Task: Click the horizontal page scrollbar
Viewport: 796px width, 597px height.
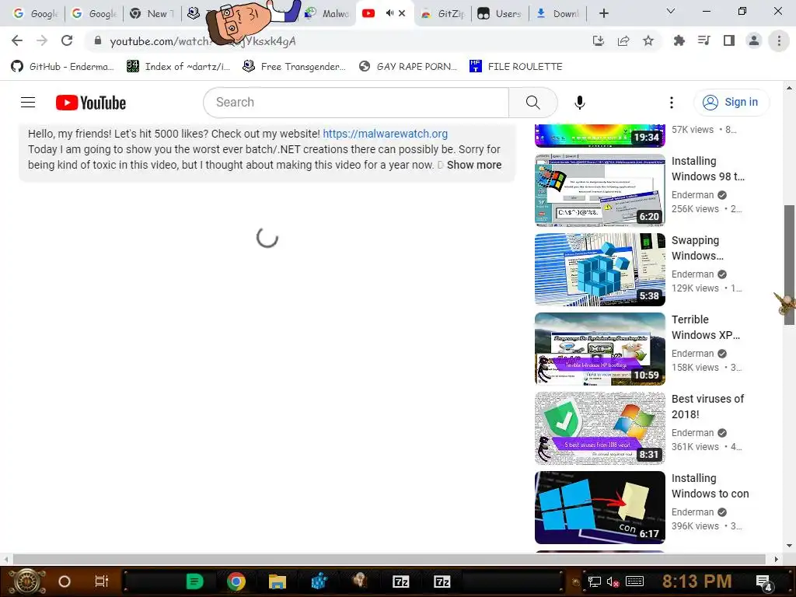Action: click(389, 559)
